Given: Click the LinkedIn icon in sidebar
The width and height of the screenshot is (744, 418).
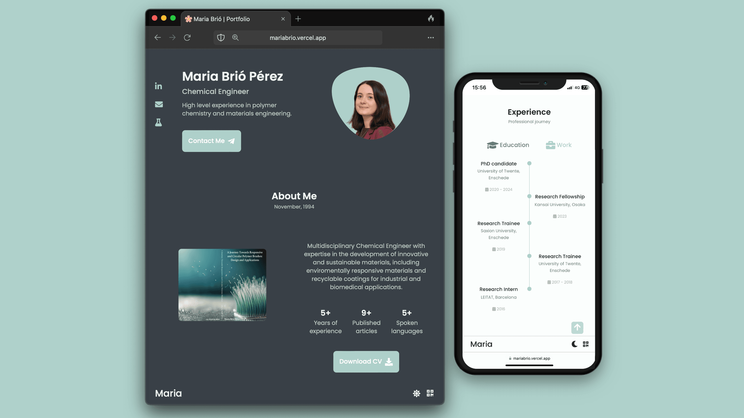Looking at the screenshot, I should click(x=158, y=86).
